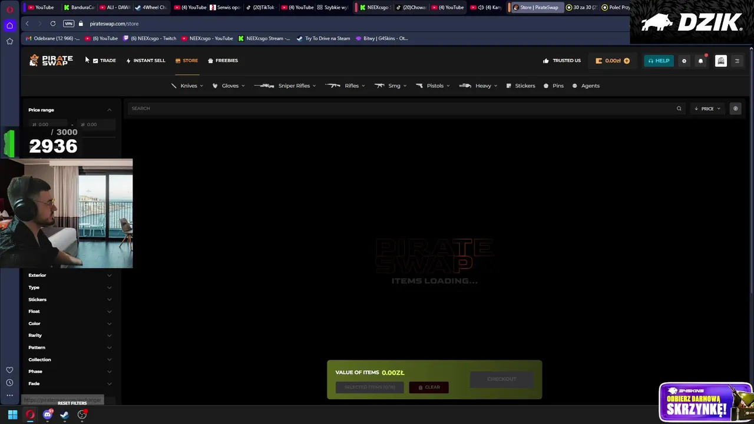Open the hamburger menu icon

pyautogui.click(x=737, y=61)
